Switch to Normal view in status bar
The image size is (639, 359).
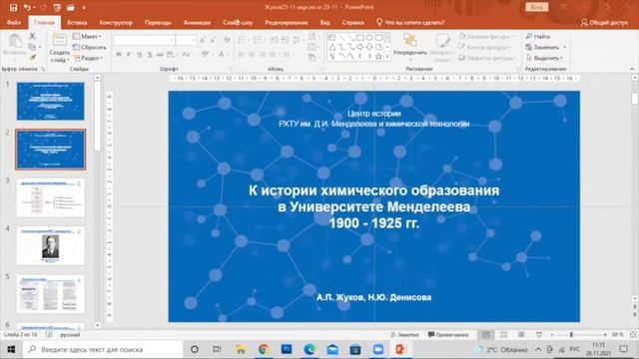486,335
